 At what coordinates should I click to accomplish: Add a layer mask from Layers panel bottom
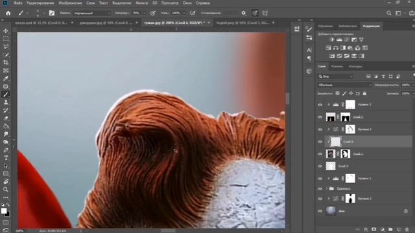374,229
